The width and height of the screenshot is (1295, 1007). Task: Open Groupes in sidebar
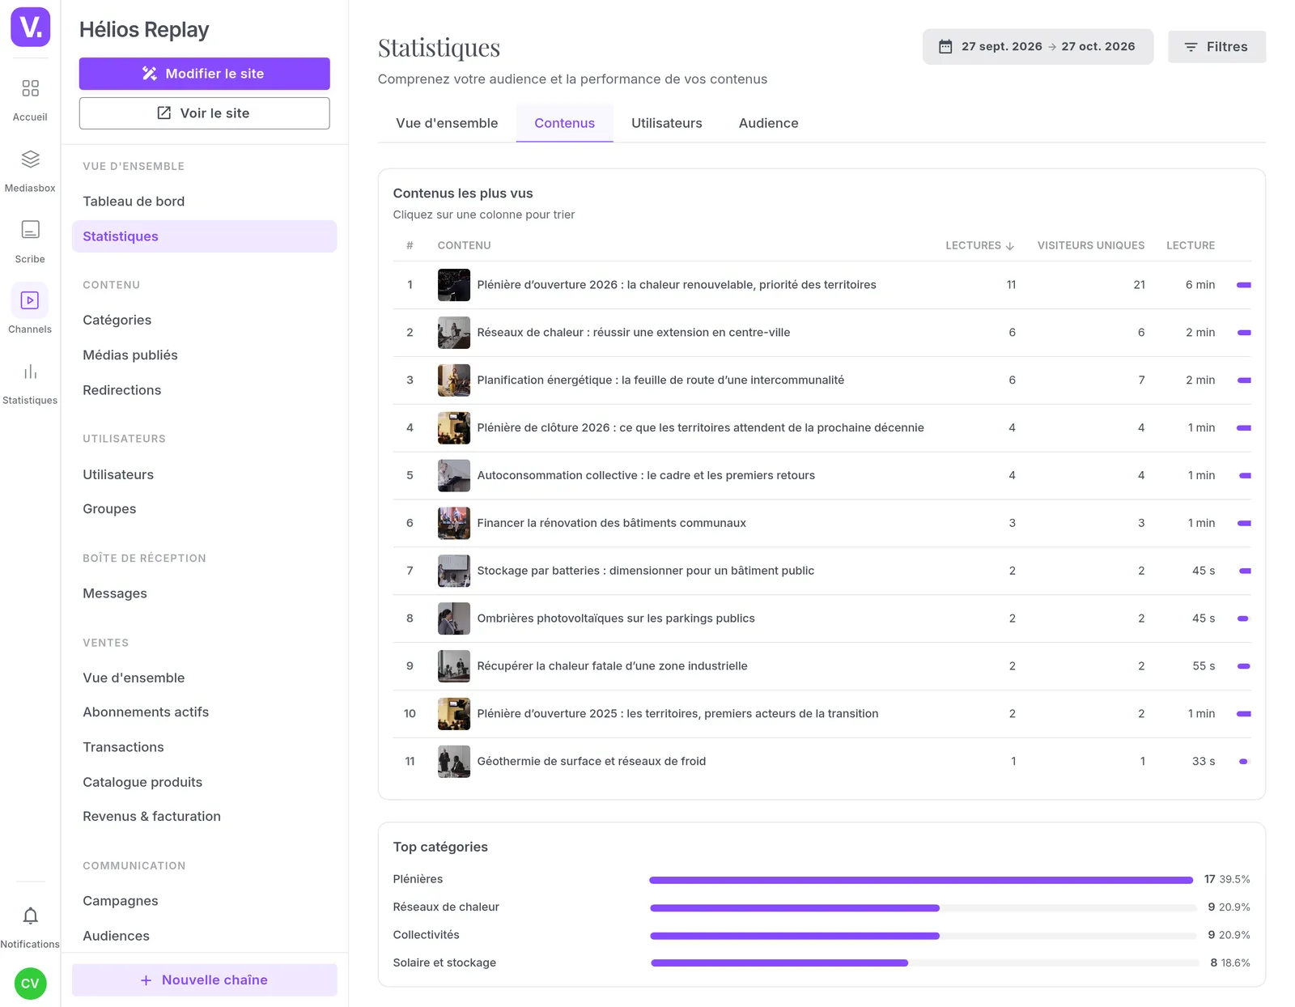point(204,508)
